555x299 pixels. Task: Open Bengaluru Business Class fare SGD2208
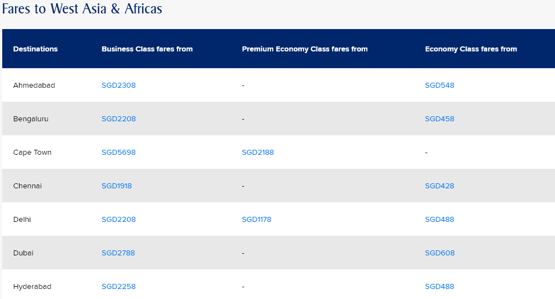tap(118, 119)
